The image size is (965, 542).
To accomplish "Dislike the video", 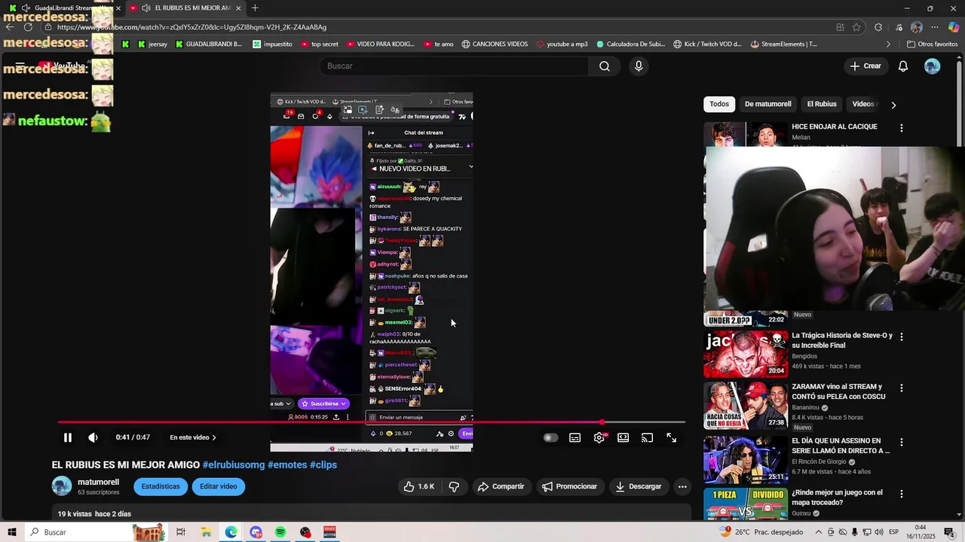I will pyautogui.click(x=454, y=486).
